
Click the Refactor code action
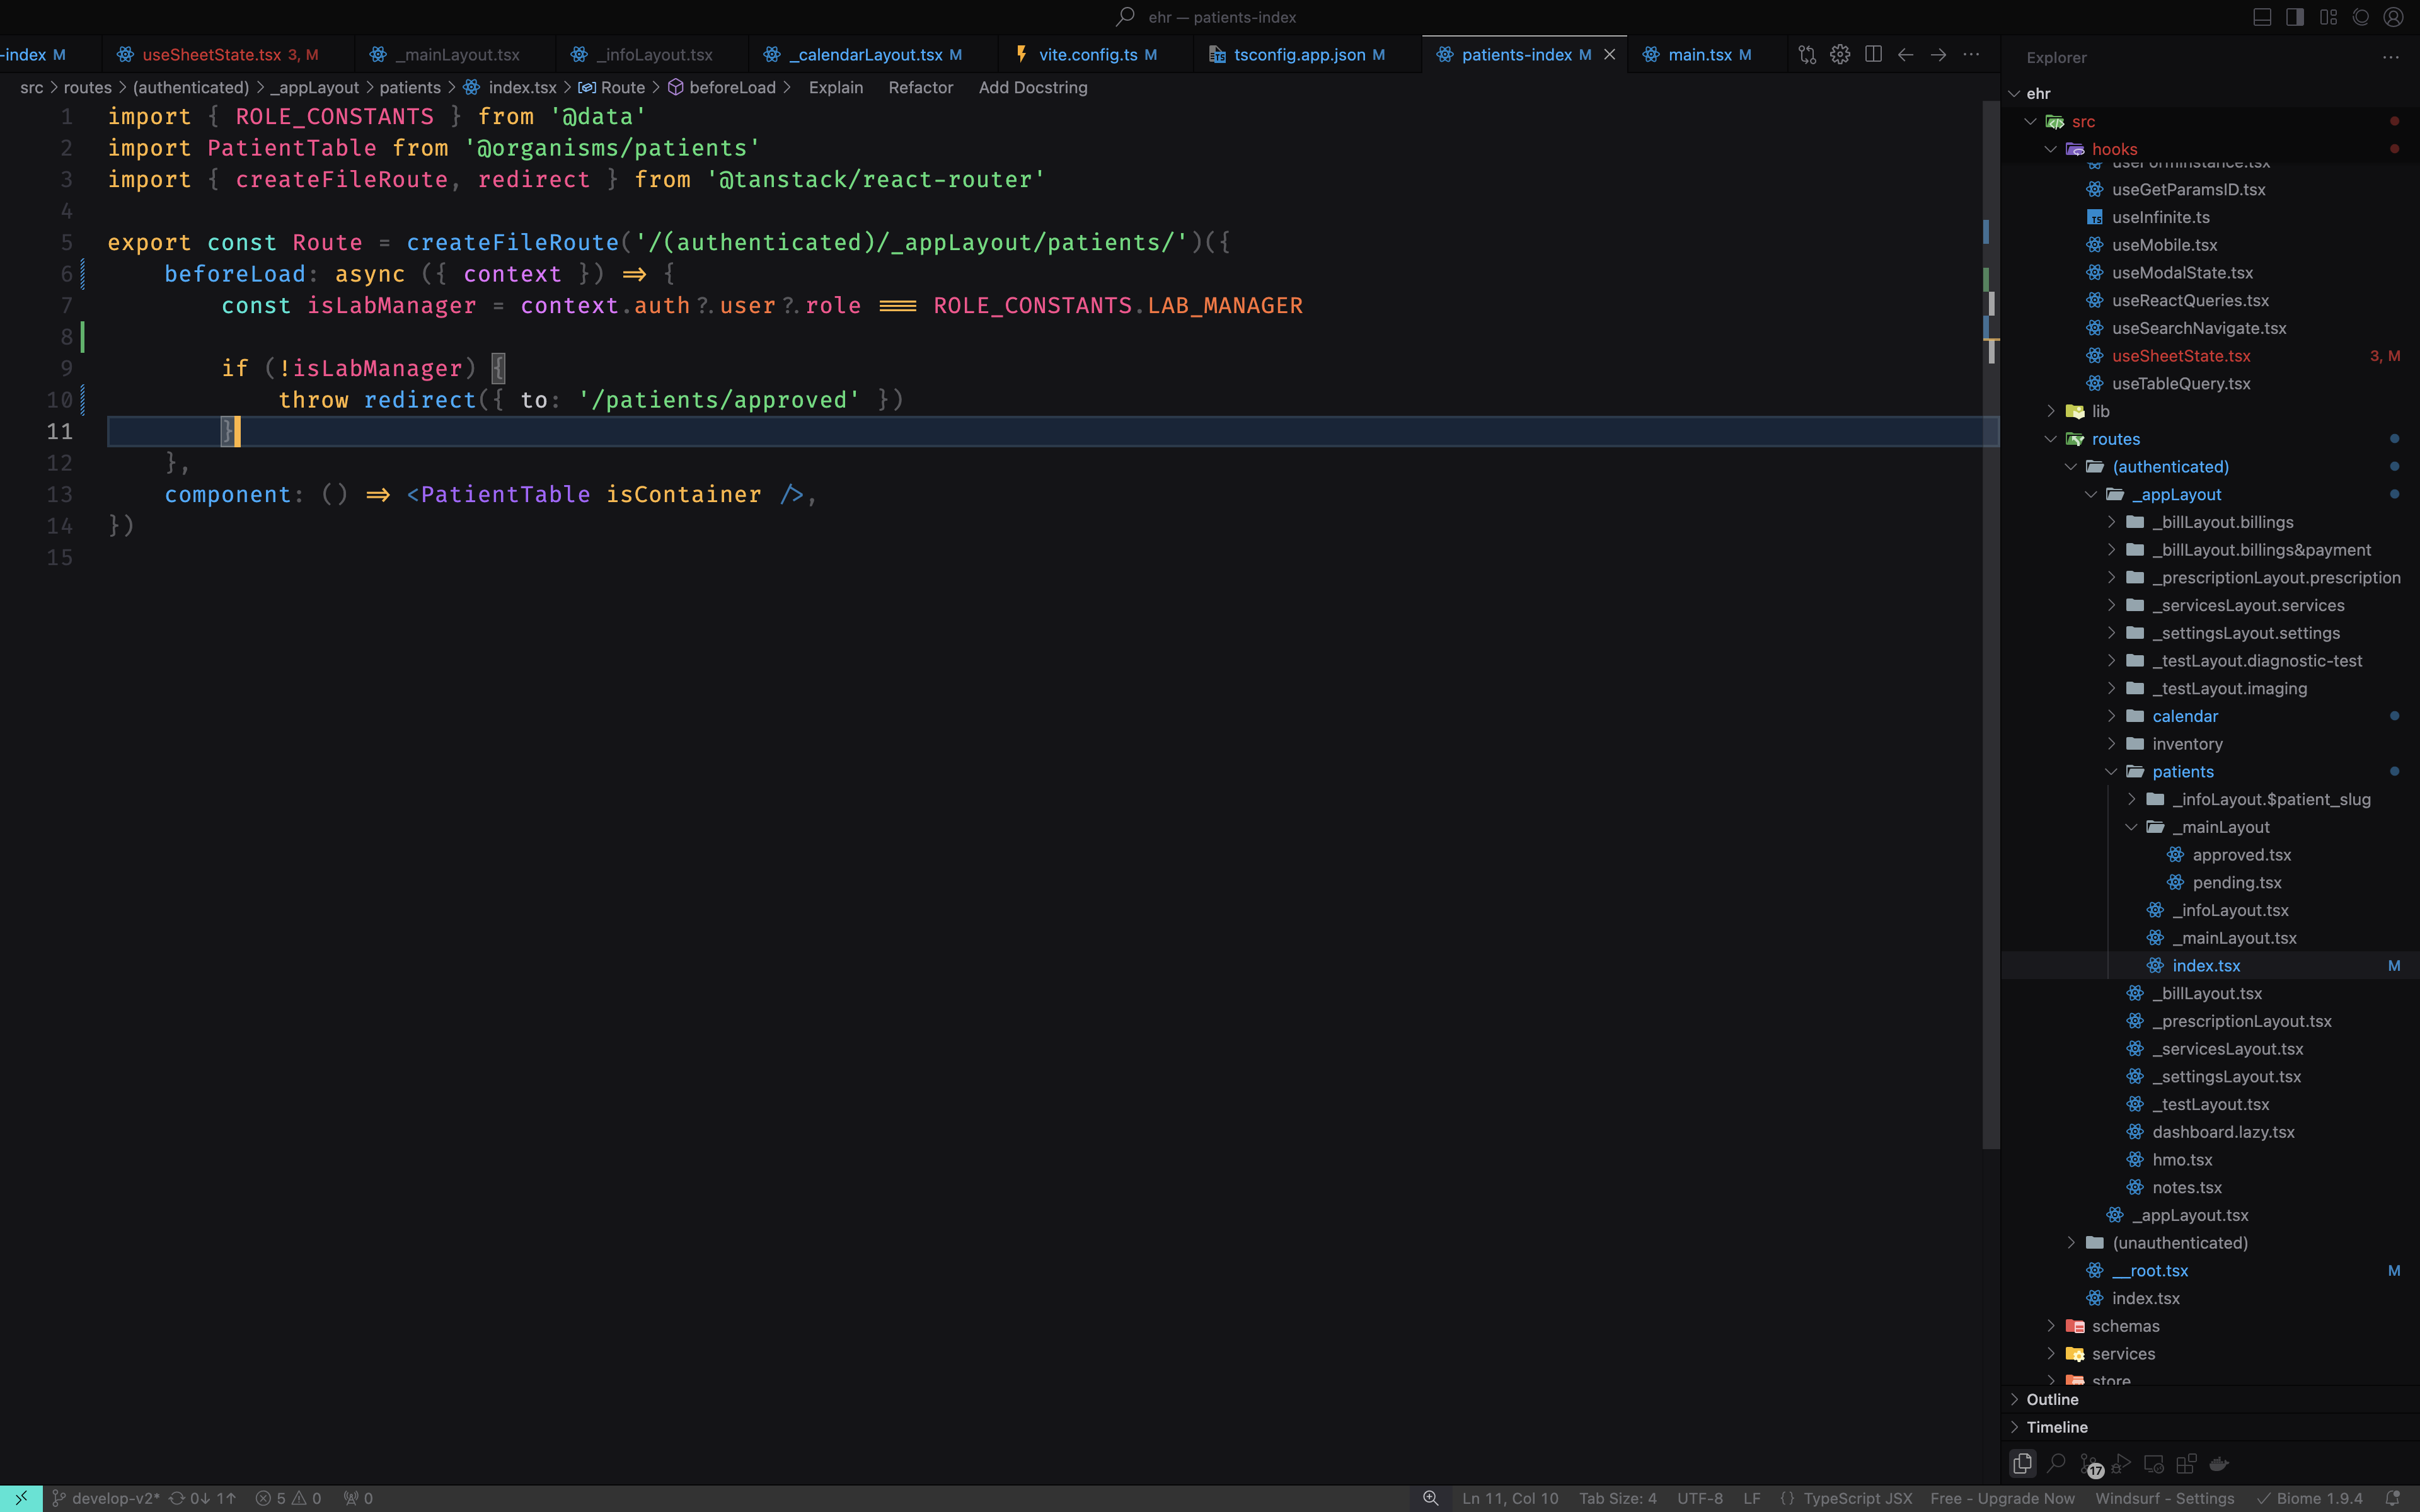coord(920,88)
